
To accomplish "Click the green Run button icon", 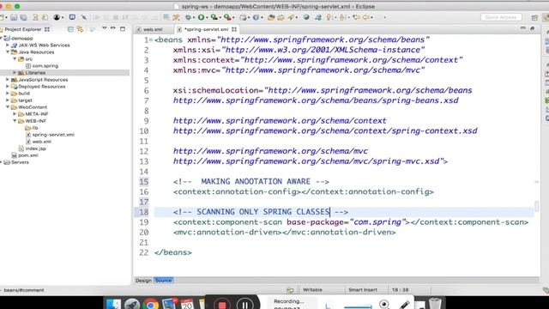I will click(201, 17).
